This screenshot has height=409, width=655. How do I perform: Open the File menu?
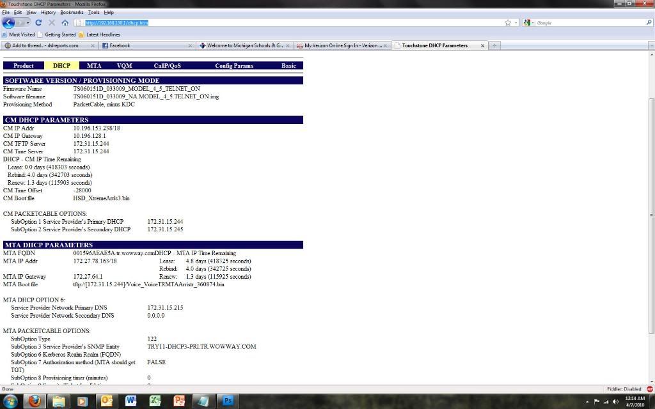click(x=5, y=13)
